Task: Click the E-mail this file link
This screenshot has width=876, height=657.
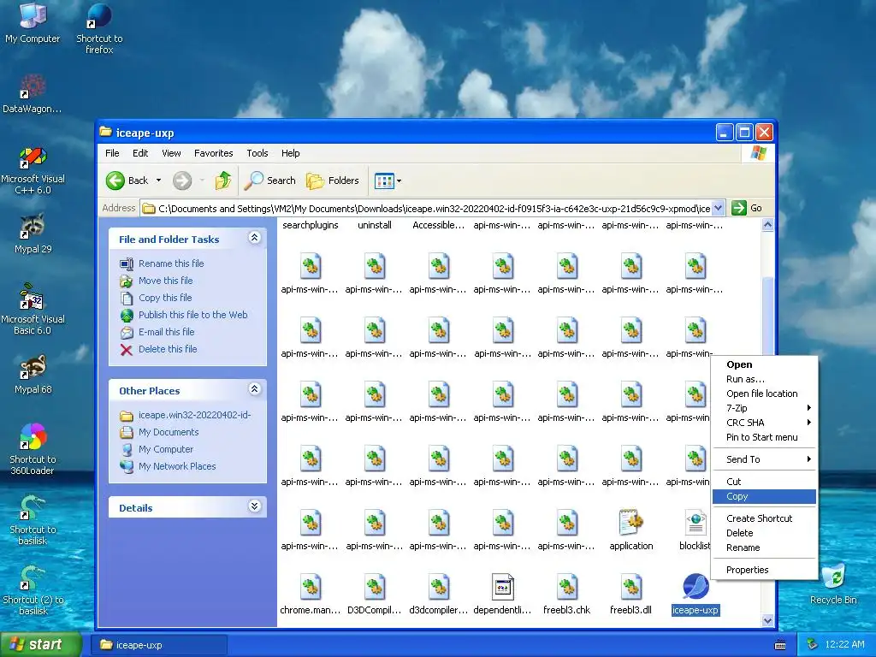Action: pos(167,332)
